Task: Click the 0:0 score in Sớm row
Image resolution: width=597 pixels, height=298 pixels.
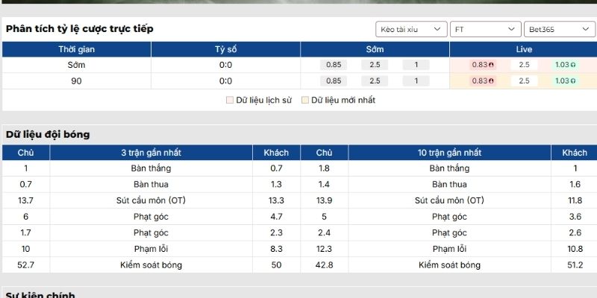Action: 226,65
